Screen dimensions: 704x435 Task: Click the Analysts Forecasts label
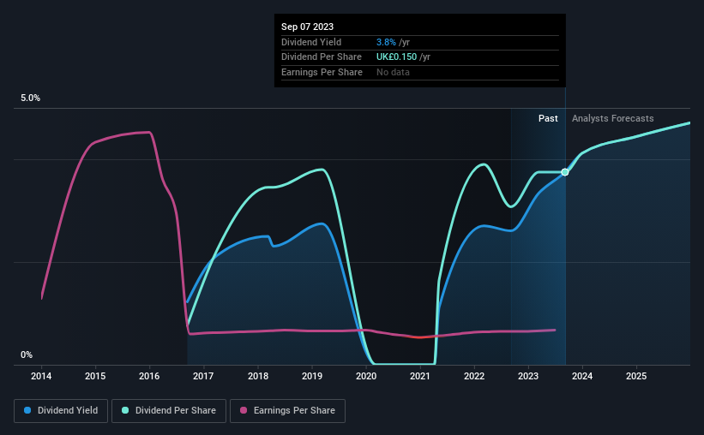[613, 118]
